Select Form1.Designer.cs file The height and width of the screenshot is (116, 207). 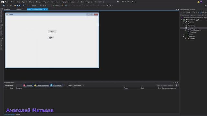[195, 30]
